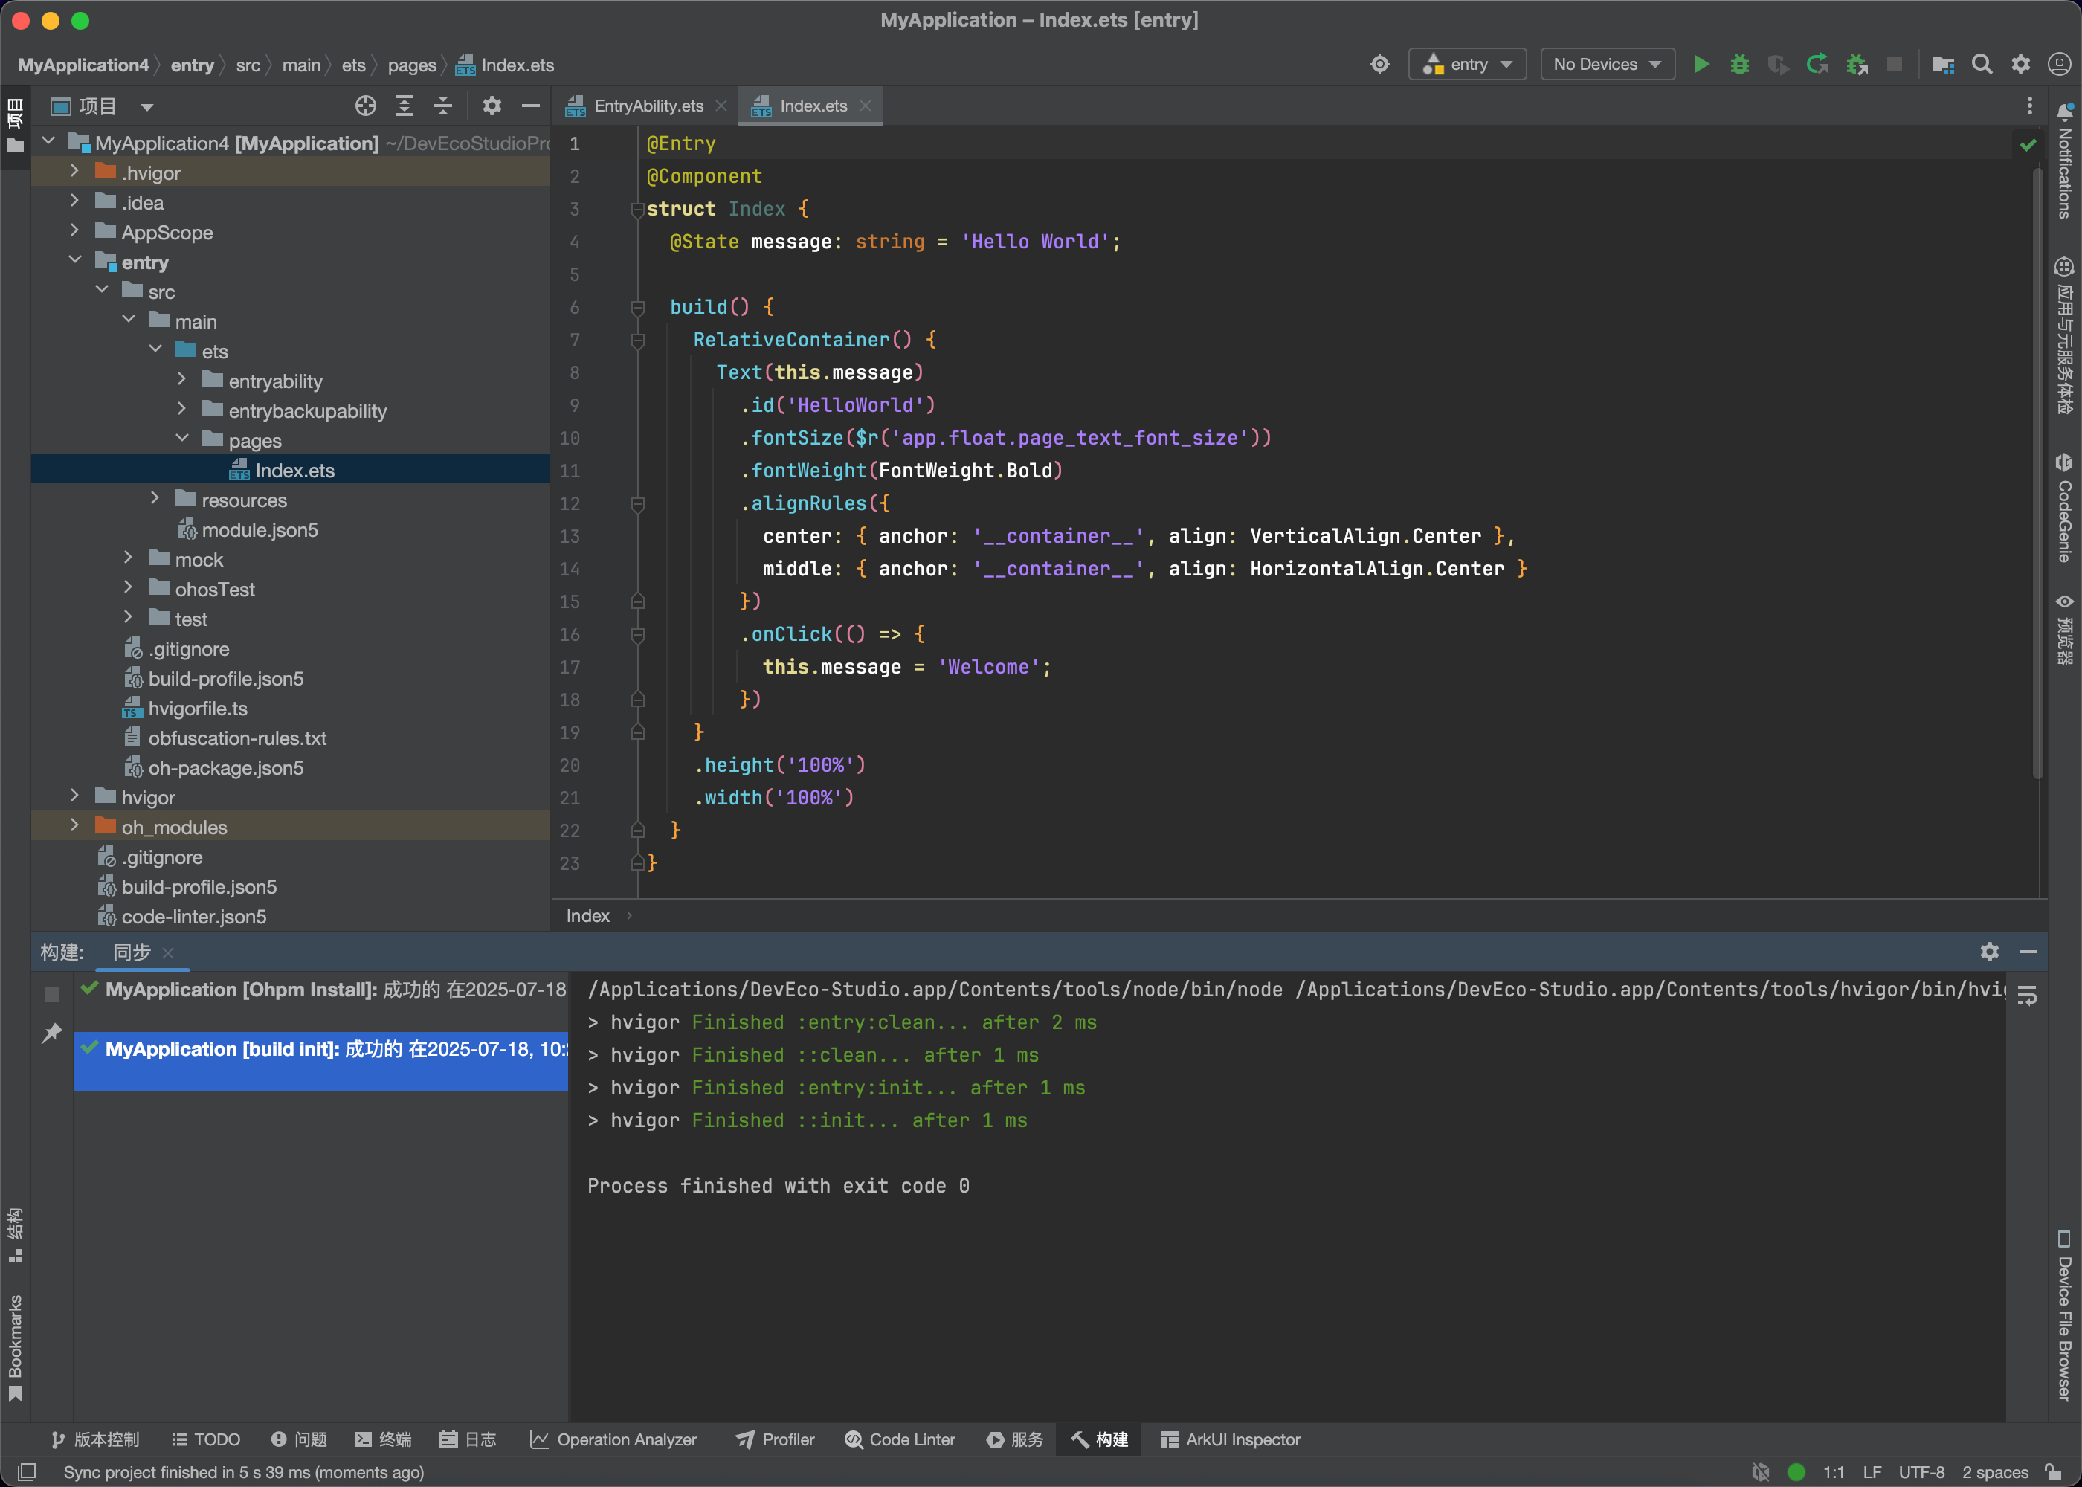Click the green analysis checkmark in editor
Screen dimensions: 2082x1487
click(x=2029, y=143)
